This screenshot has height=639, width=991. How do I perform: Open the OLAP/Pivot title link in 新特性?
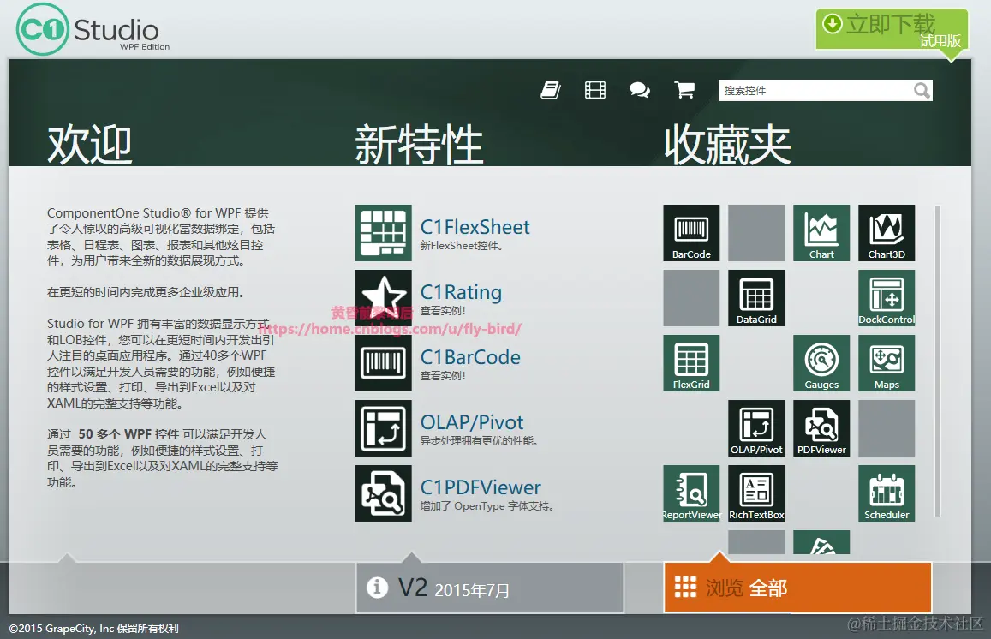(x=472, y=422)
